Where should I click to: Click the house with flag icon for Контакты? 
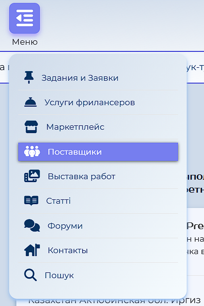(32, 250)
